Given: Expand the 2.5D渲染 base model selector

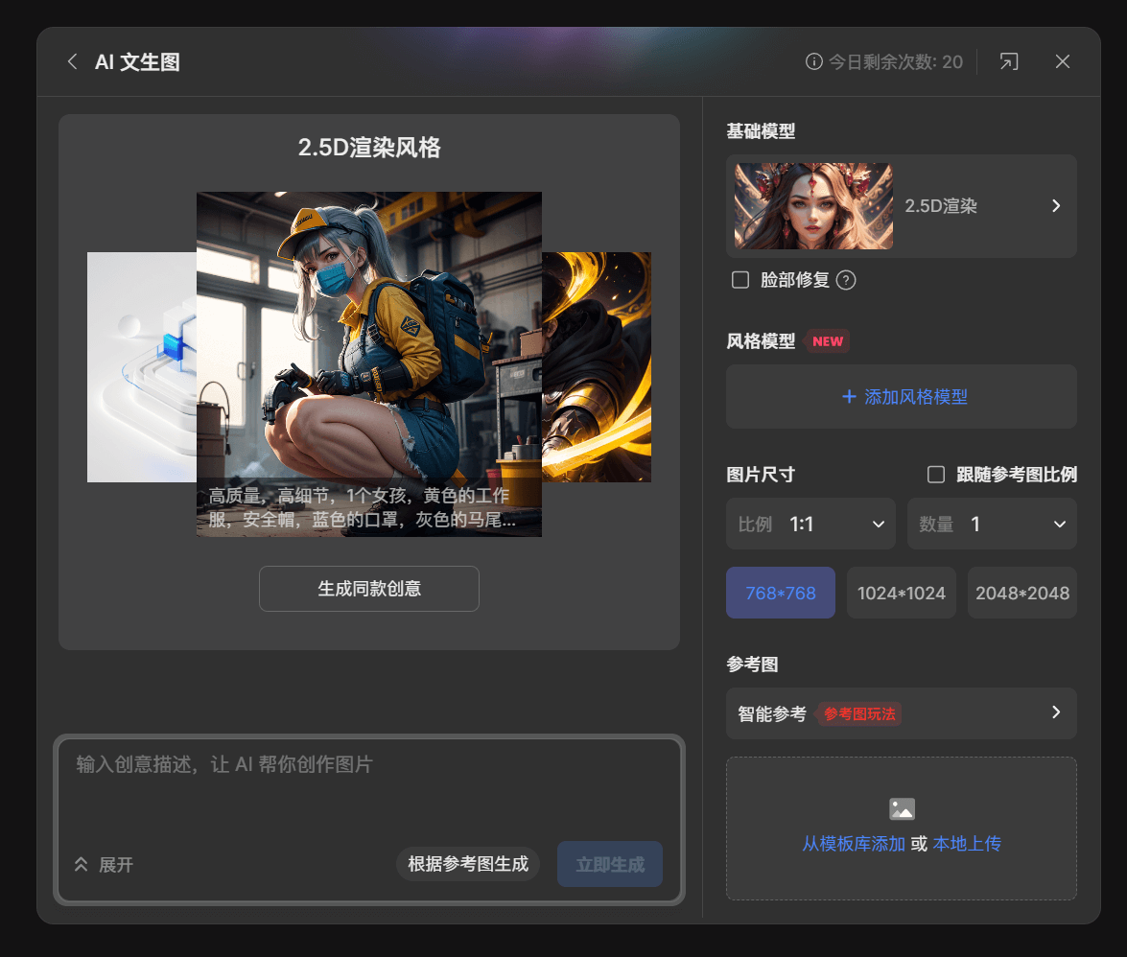Looking at the screenshot, I should (1055, 206).
